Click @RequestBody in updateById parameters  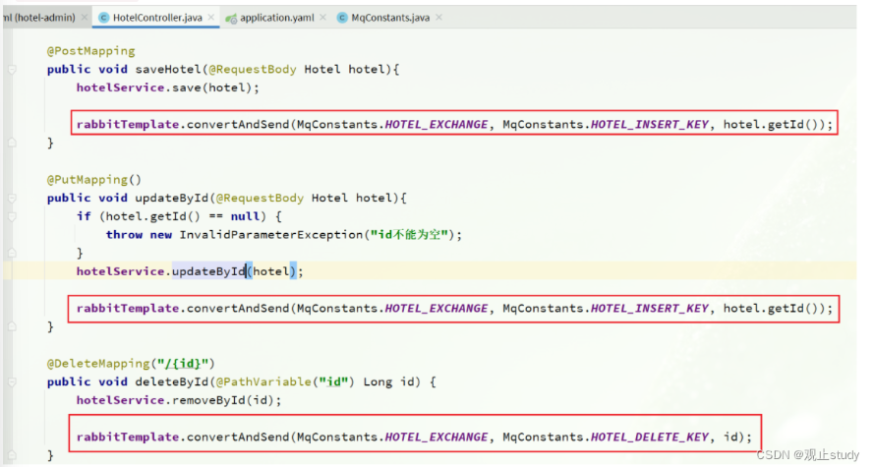tap(260, 199)
